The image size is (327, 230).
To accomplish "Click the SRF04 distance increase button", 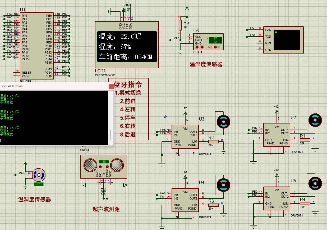I will click(107, 167).
